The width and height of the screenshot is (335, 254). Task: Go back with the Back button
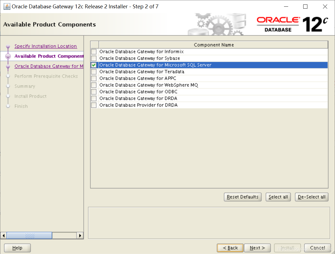pyautogui.click(x=230, y=248)
